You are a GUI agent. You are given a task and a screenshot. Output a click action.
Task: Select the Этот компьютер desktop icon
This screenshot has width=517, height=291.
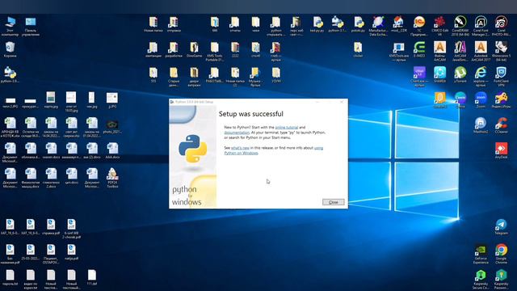click(x=10, y=26)
